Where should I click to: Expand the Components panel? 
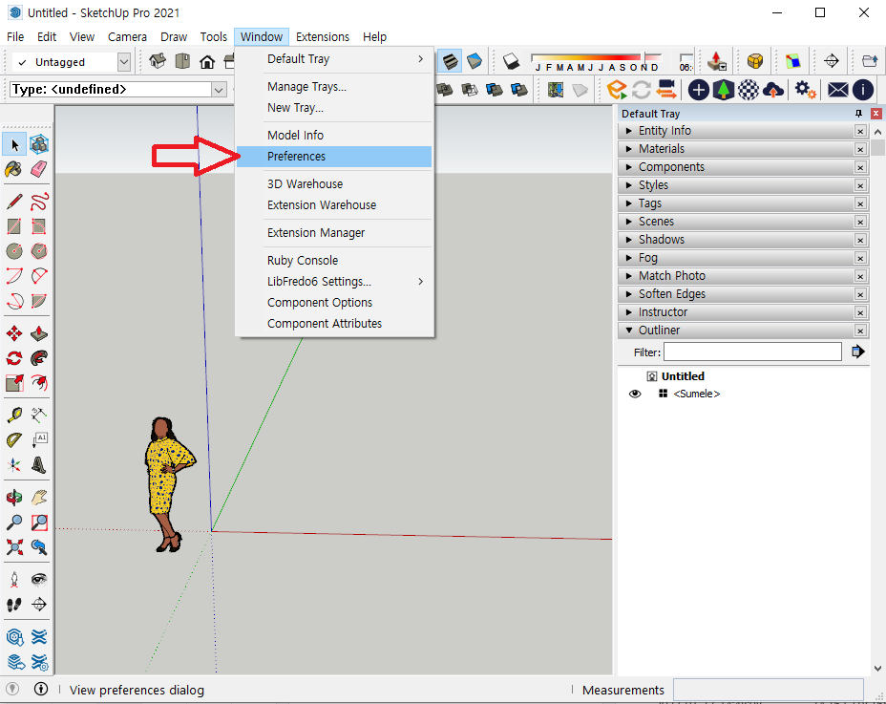629,167
